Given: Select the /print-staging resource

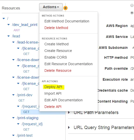Looking at the screenshot, I should click(28, 118).
